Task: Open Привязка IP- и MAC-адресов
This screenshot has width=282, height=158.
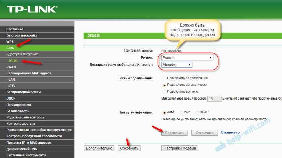Action: point(37,143)
